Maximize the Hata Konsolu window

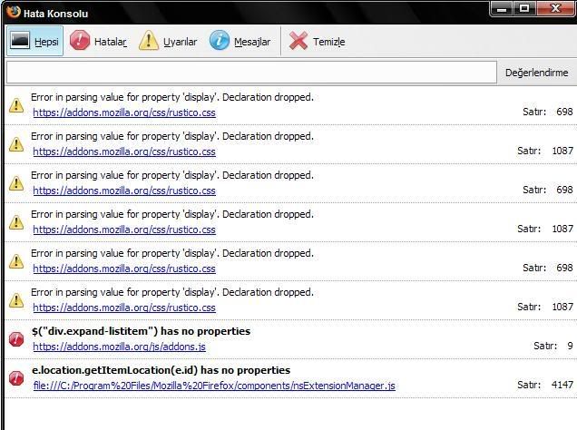pyautogui.click(x=525, y=8)
